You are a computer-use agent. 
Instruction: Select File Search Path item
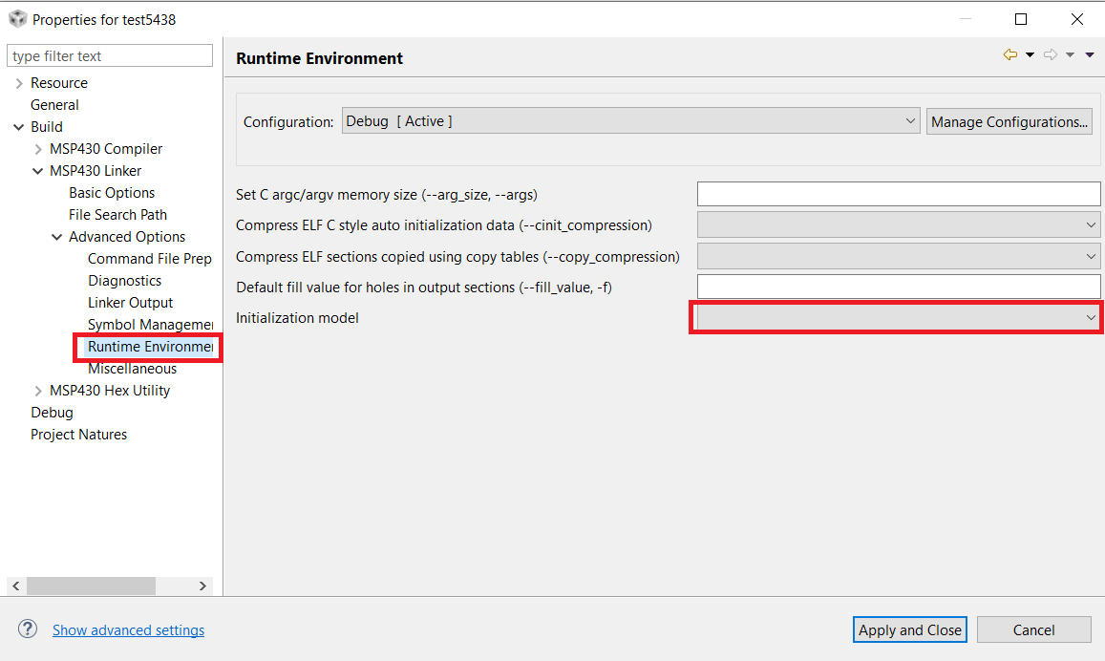coord(117,215)
